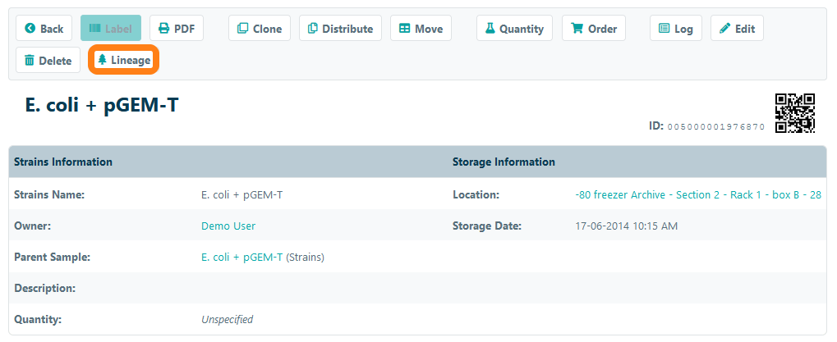Move sample to another location
Image resolution: width=837 pixels, height=342 pixels.
[421, 29]
